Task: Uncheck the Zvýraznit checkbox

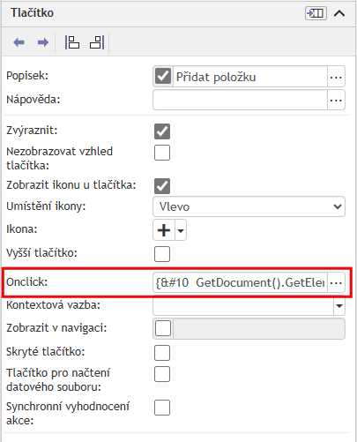Action: (x=162, y=131)
